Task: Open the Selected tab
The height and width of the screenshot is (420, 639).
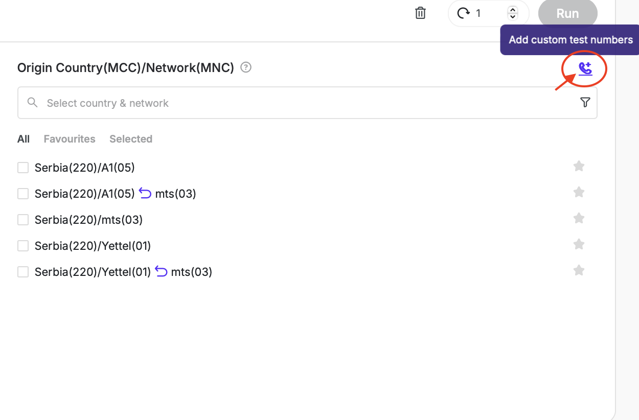Action: pyautogui.click(x=130, y=138)
